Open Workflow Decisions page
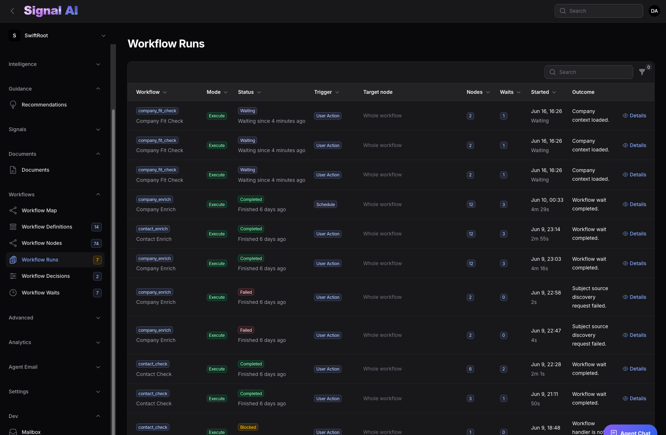The image size is (666, 435). coord(55,276)
